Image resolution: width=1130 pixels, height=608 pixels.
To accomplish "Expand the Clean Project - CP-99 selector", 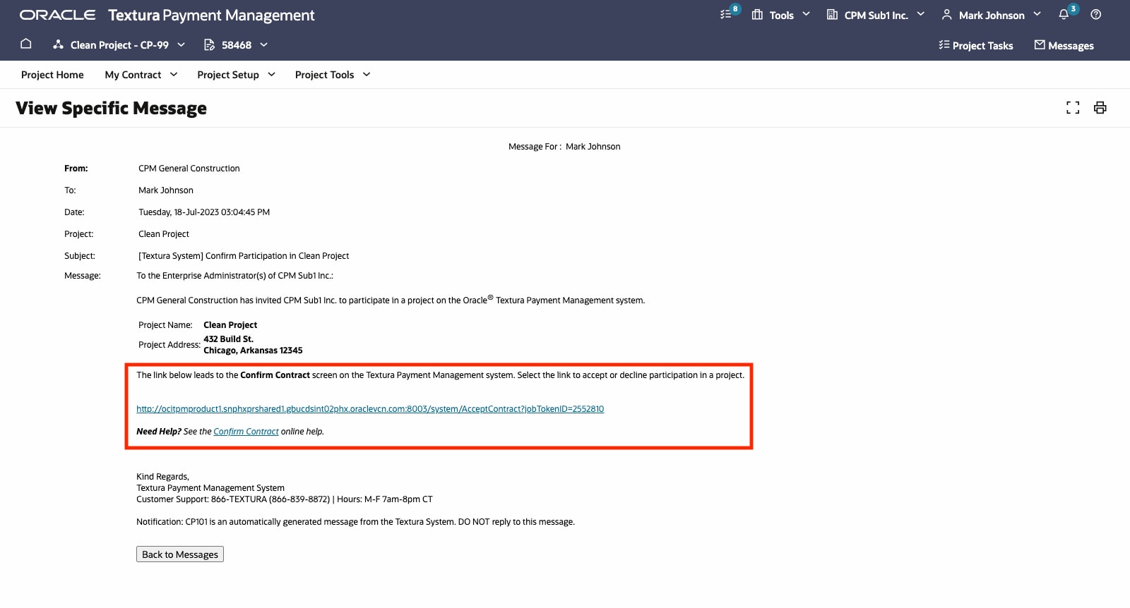I will click(x=181, y=44).
